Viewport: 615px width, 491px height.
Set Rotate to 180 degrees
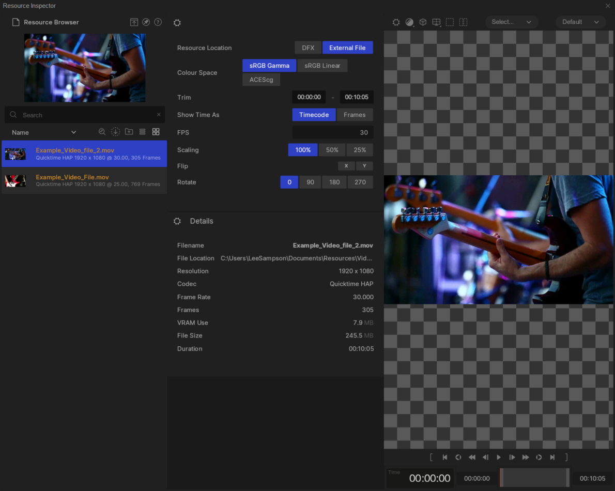click(x=334, y=182)
